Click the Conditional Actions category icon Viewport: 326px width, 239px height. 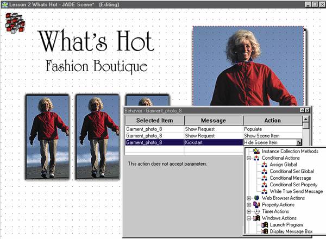tap(256, 158)
